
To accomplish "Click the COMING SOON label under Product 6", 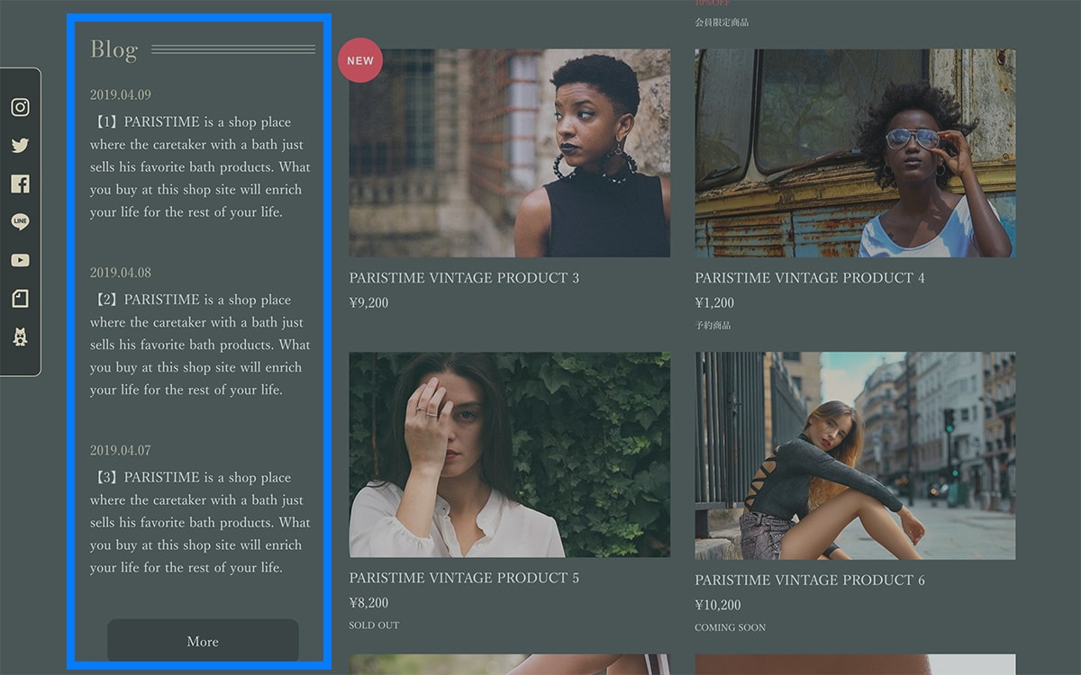I will 731,627.
